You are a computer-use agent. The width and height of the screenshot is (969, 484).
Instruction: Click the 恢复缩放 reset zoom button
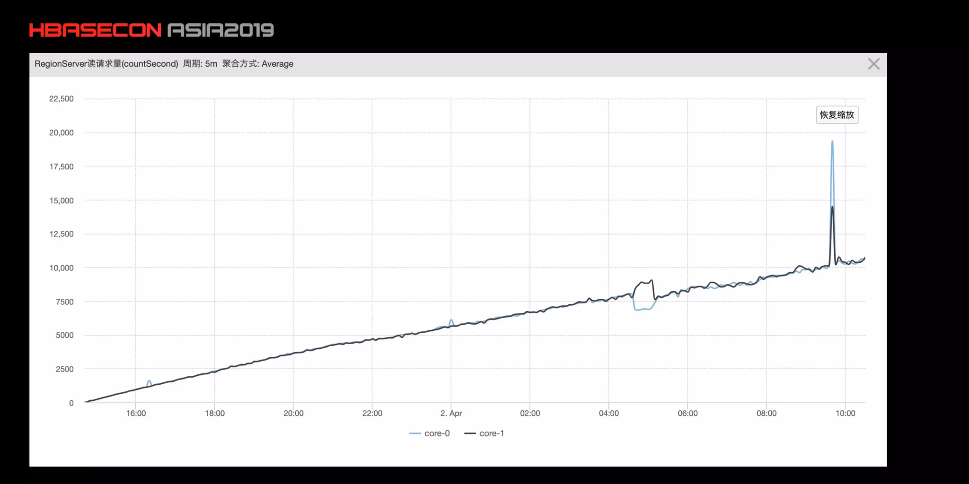[x=837, y=115]
